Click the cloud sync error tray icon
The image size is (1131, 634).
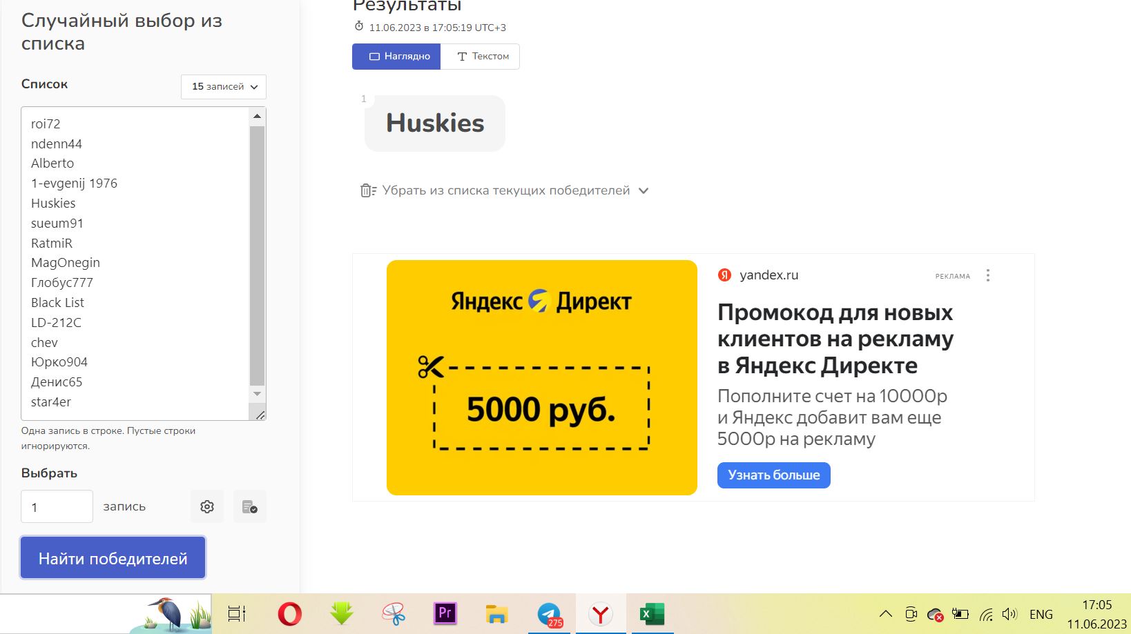[936, 614]
